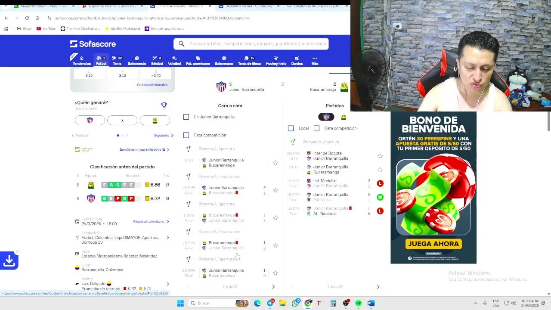Favorite the 18/8/25 Junior vs Bucaramanga match

[275, 190]
